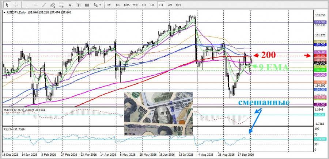The width and height of the screenshot is (329, 159).
Task: Click the 19 Jun 2026 date label
Action: coord(167,155)
